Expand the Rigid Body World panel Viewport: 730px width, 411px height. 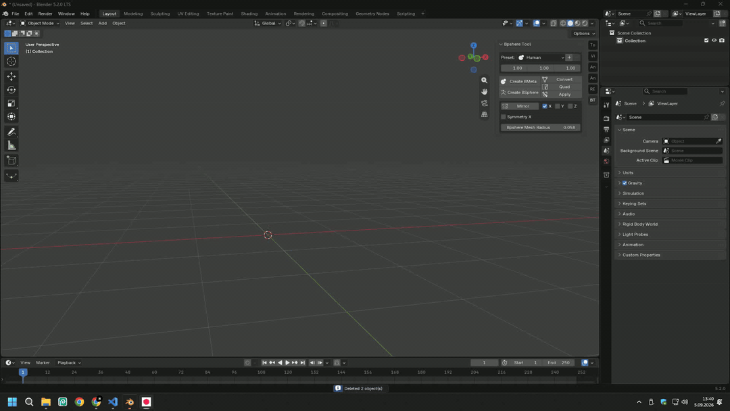tap(670, 224)
